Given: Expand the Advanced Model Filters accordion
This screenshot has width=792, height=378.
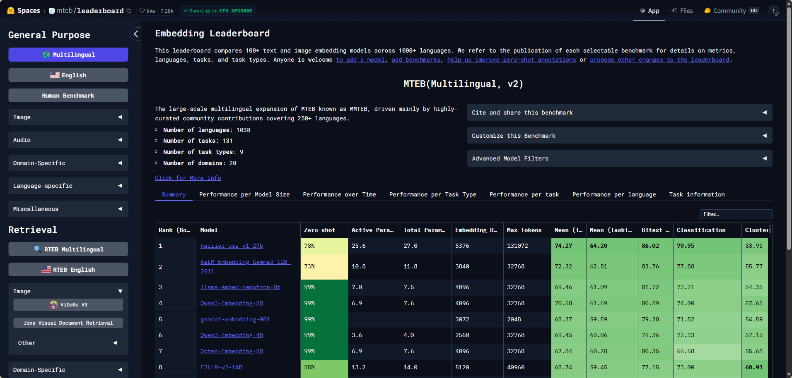Looking at the screenshot, I should [620, 158].
